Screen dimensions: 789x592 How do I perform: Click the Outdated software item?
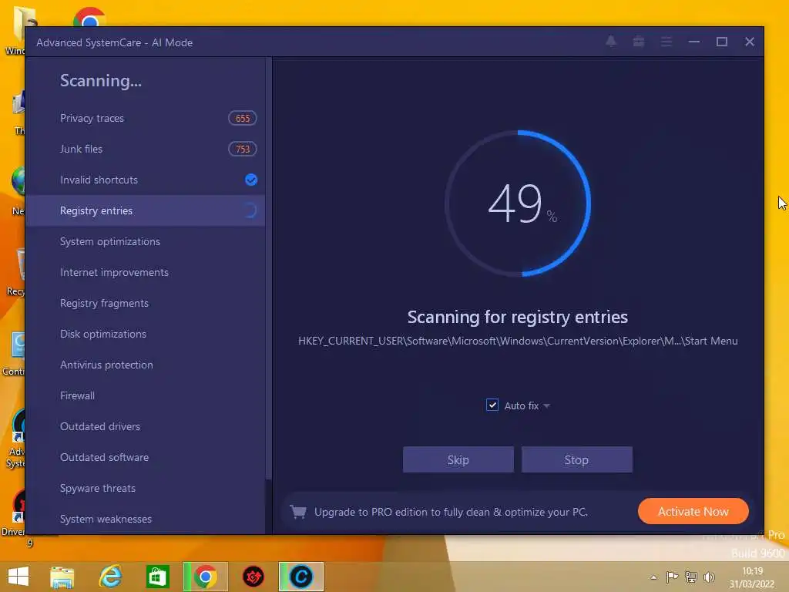(146, 457)
